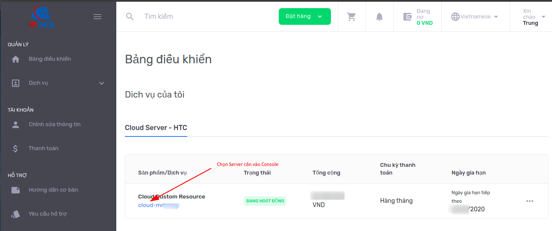The width and height of the screenshot is (552, 231).
Task: Click the cloud-mr server link
Action: point(158,205)
